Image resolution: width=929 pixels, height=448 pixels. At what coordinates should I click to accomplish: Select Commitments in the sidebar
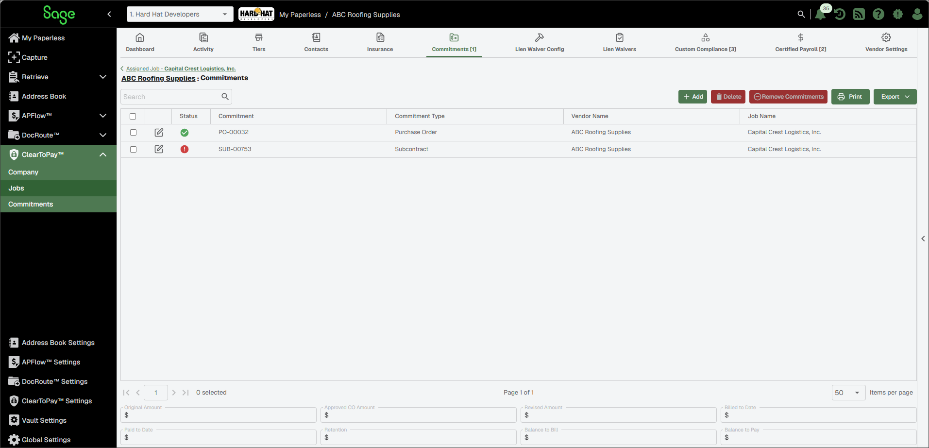coord(58,204)
